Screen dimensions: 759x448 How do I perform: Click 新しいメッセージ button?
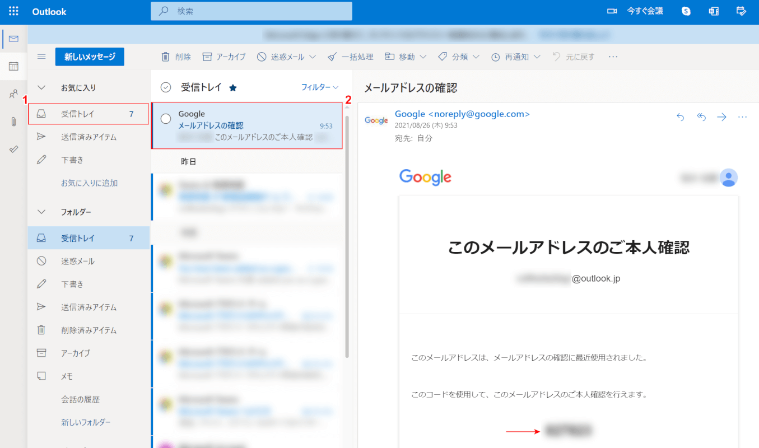pos(90,57)
